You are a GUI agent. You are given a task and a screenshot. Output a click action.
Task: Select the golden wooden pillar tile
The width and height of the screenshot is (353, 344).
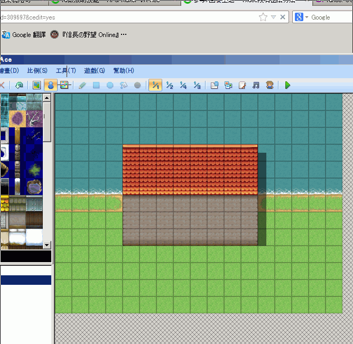pyautogui.click(x=17, y=136)
